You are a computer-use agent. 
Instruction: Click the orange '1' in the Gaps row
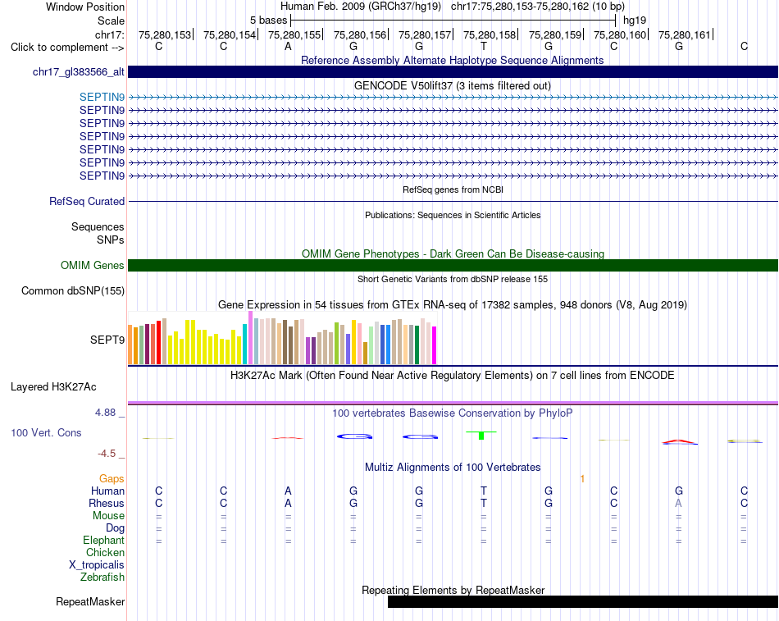pos(582,479)
